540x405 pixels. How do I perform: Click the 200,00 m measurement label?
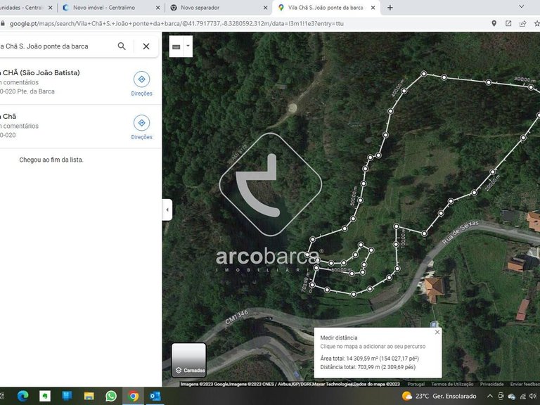click(492, 183)
